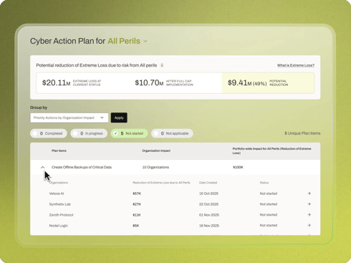Click the 15 Oct 2025 date cell
The image size is (351, 263).
[x=208, y=193]
